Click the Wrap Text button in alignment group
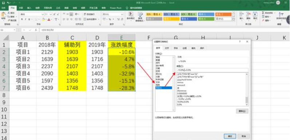This screenshot has width=290, height=140. tap(89, 14)
